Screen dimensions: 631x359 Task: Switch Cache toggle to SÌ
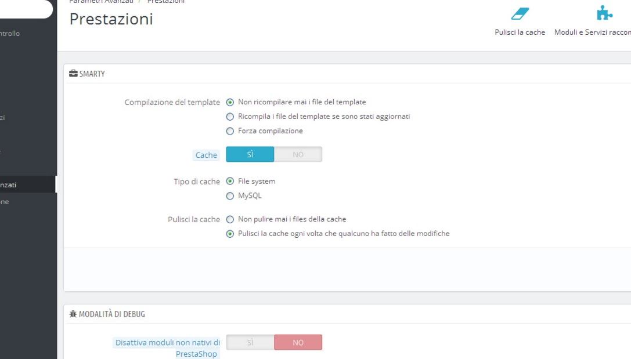coord(250,154)
